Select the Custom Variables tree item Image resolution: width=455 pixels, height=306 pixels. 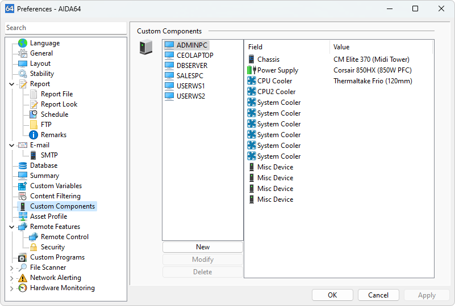(x=56, y=186)
